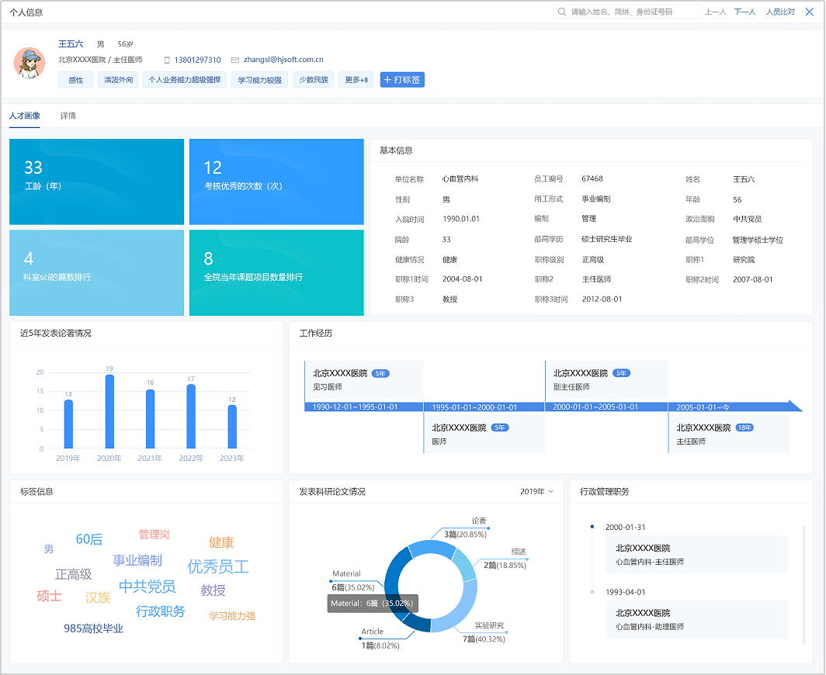Click 入院时间 value 1990.01.01

click(x=461, y=219)
